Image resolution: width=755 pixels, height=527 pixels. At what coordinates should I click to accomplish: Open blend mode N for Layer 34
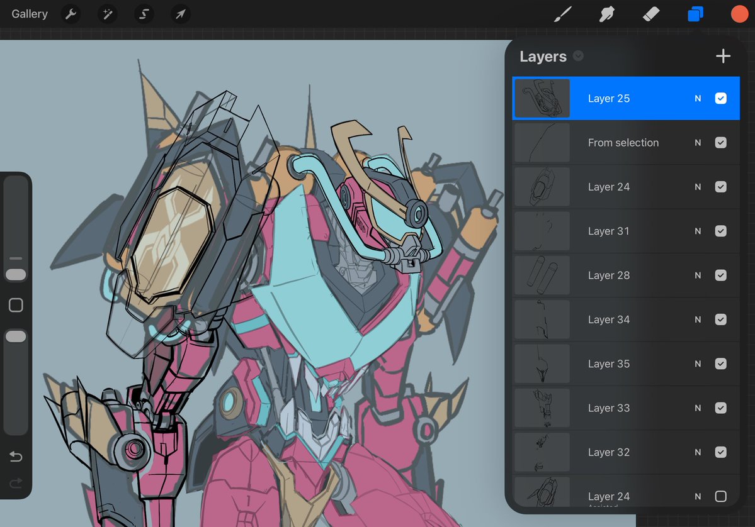[698, 319]
